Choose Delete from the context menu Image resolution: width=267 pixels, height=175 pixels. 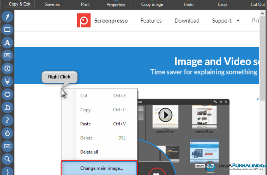click(99, 138)
